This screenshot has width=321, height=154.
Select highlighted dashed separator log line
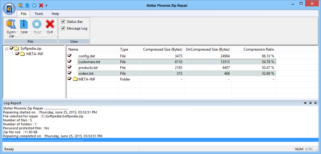pyautogui.click(x=160, y=140)
